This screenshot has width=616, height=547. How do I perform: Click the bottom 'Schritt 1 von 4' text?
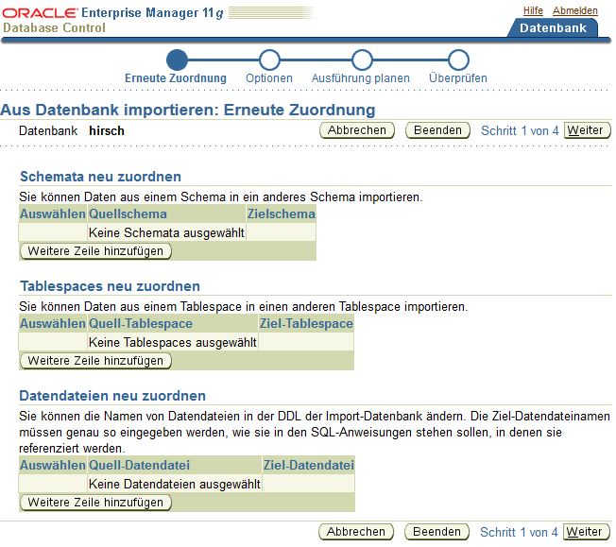tap(519, 532)
